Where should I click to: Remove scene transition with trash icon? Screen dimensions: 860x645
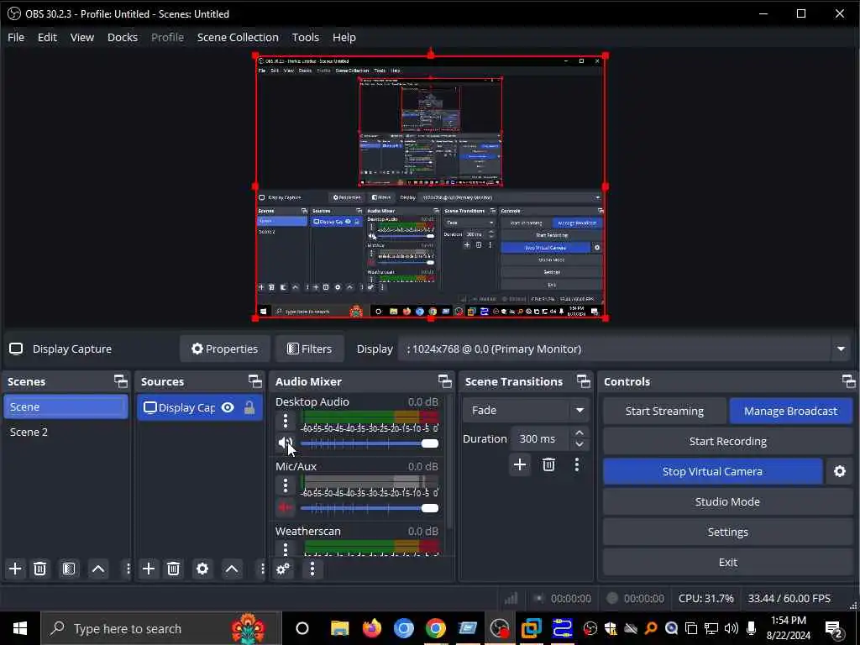pos(548,465)
